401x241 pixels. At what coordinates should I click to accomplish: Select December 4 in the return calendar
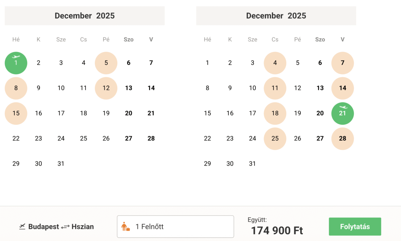(x=275, y=63)
